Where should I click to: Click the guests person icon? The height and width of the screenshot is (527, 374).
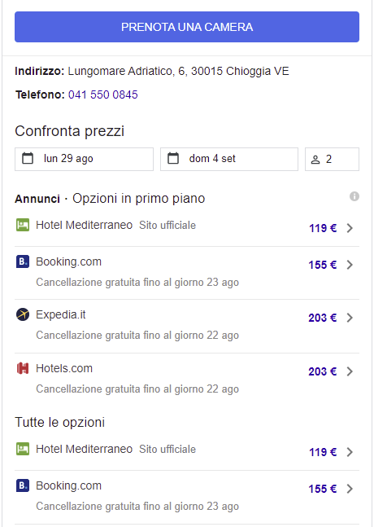(315, 160)
